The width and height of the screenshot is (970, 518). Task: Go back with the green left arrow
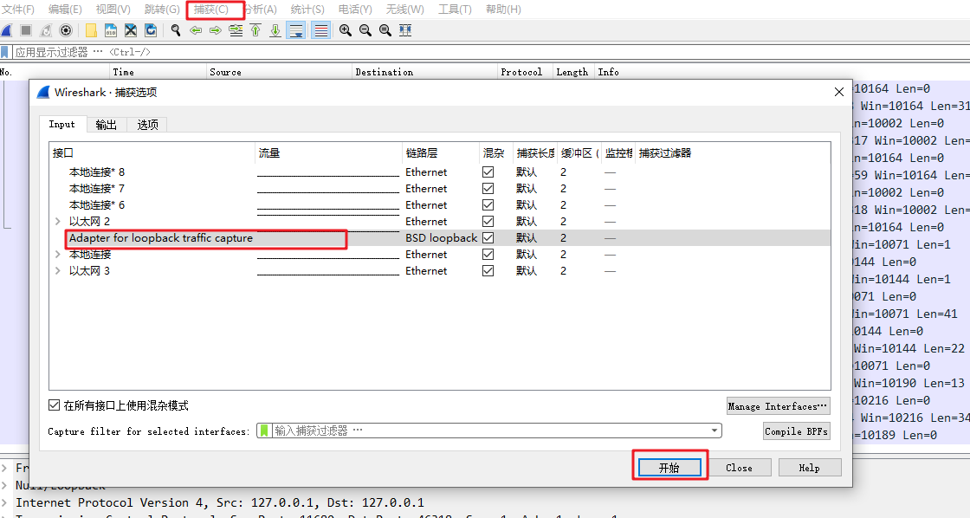pyautogui.click(x=196, y=30)
